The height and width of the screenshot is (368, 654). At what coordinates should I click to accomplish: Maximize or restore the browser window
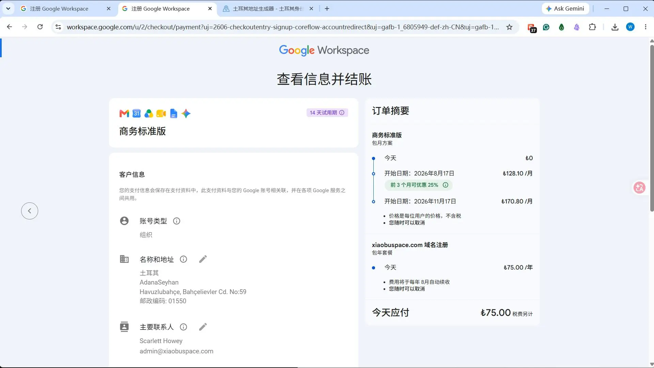(x=626, y=9)
